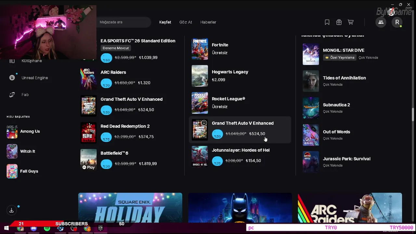Open the Fab sidebar icon
The height and width of the screenshot is (234, 416).
pos(12,95)
